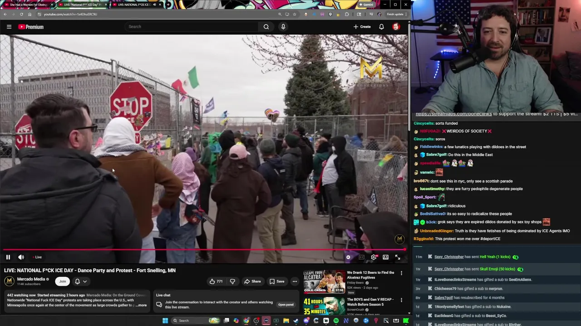This screenshot has width=581, height=326.
Task: Dislike the video
Action: (232, 281)
